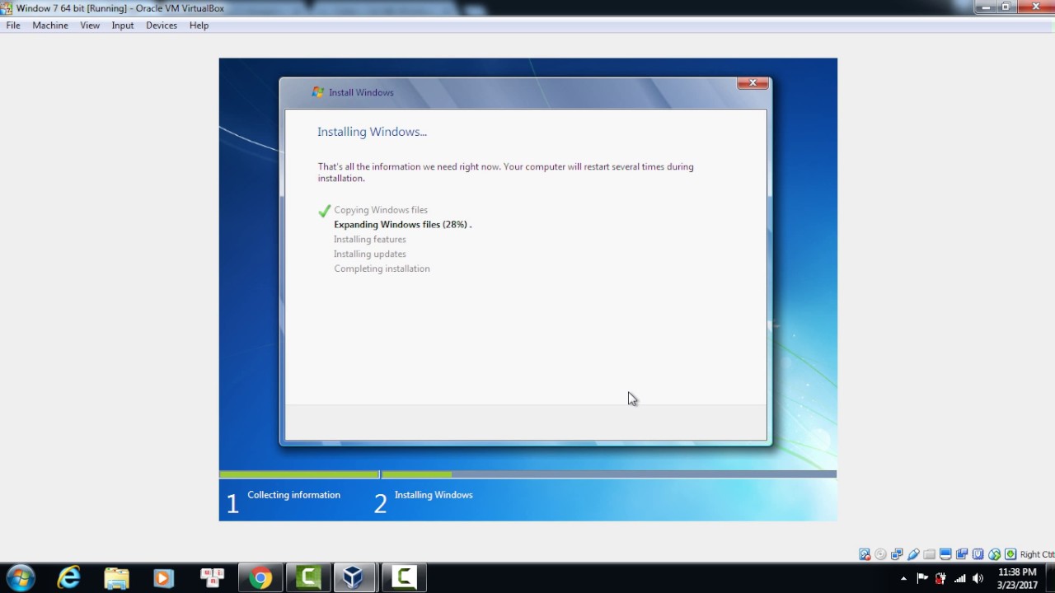Open the Windows Start menu
Image resolution: width=1055 pixels, height=593 pixels.
pyautogui.click(x=21, y=577)
